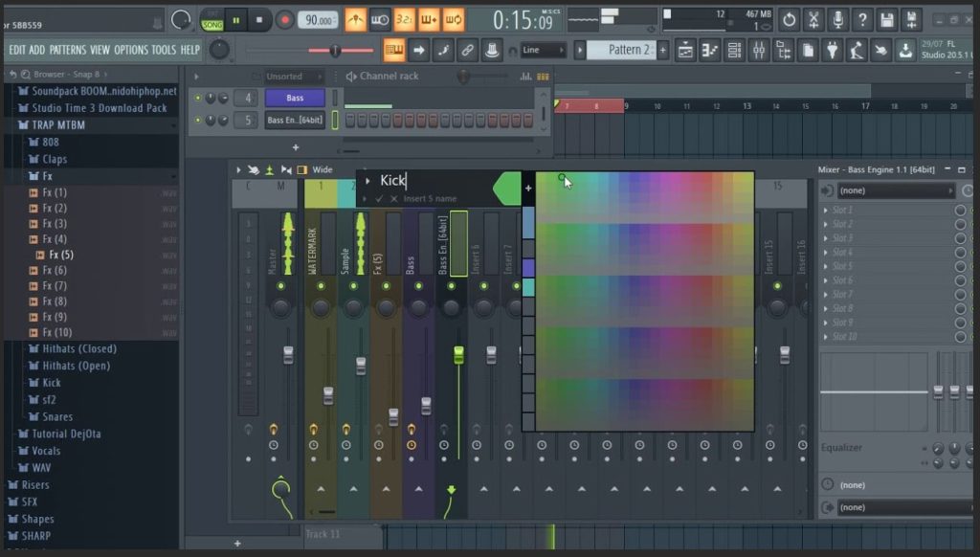Add a new pattern with plus button
The image size is (980, 557).
(x=662, y=50)
